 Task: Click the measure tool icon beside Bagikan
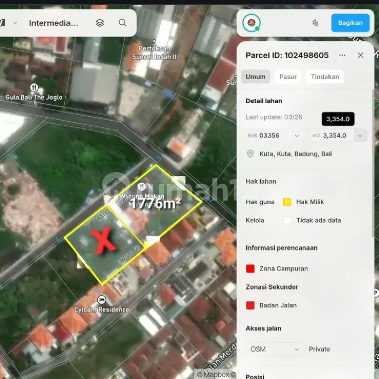(x=315, y=23)
